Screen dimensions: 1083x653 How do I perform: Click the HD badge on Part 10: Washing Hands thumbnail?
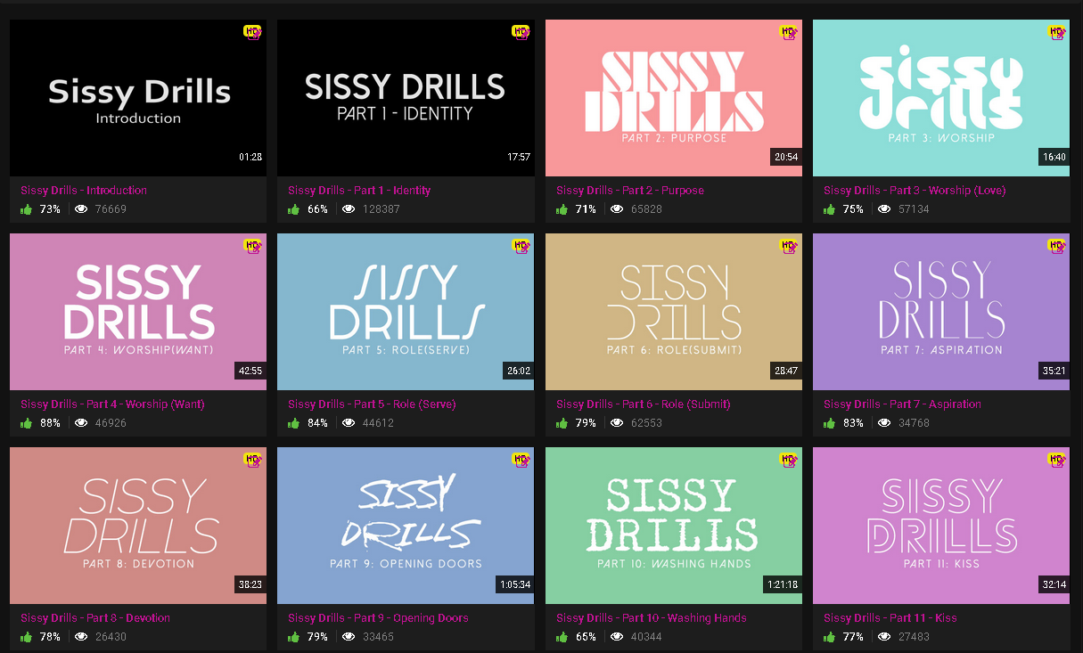pyautogui.click(x=788, y=460)
